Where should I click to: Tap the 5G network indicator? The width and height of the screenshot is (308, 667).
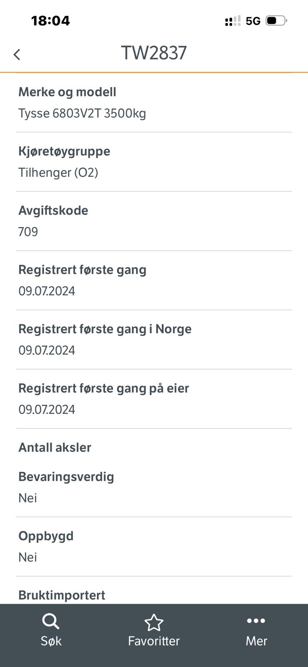tap(253, 21)
